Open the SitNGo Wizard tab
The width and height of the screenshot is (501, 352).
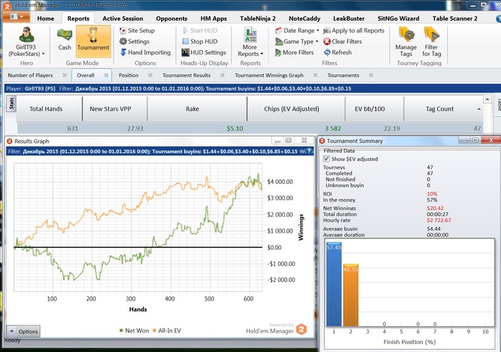[x=398, y=19]
